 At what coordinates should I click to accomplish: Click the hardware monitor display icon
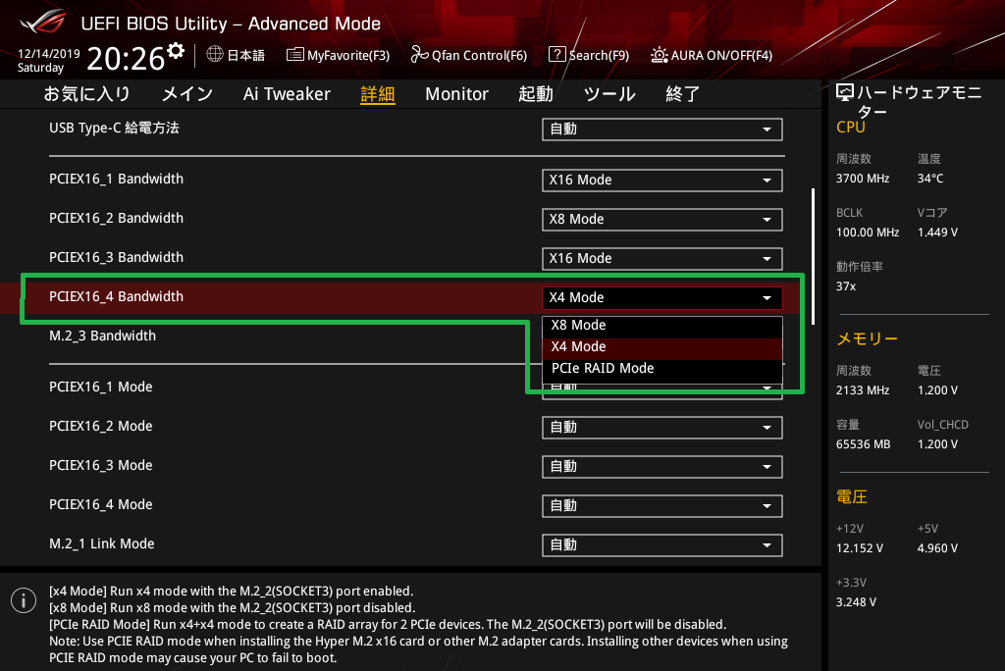coord(845,92)
